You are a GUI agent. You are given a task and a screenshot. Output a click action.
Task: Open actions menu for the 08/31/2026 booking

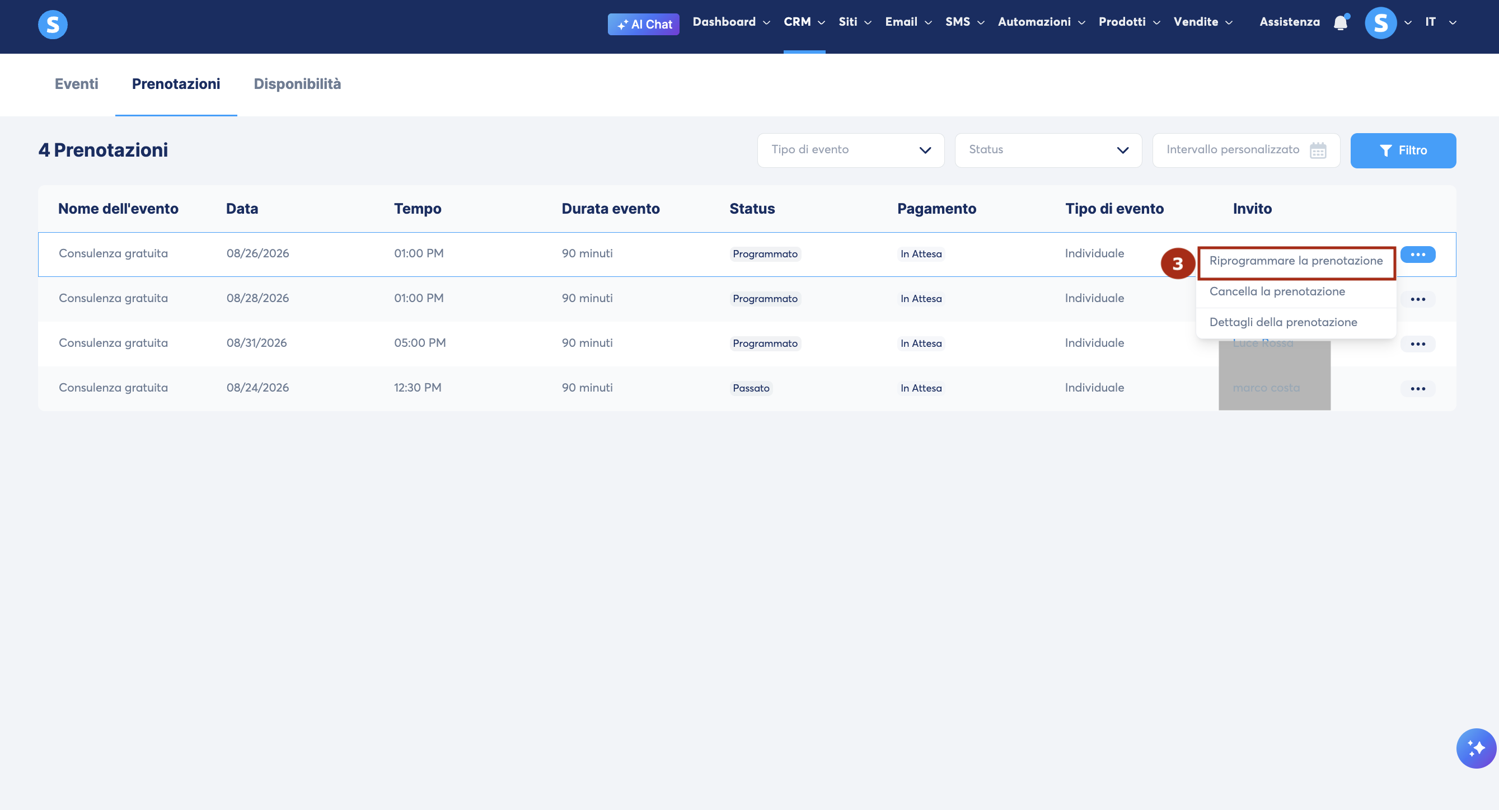1417,344
